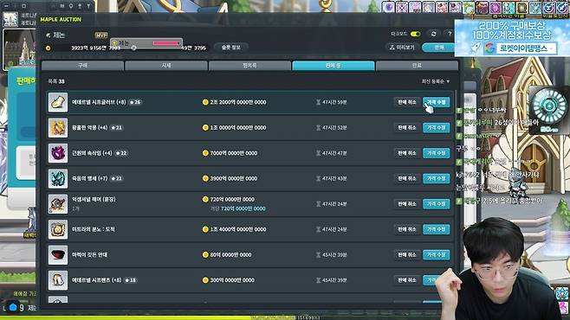Click the 미리보기 preview button
The height and width of the screenshot is (320, 570).
click(402, 48)
